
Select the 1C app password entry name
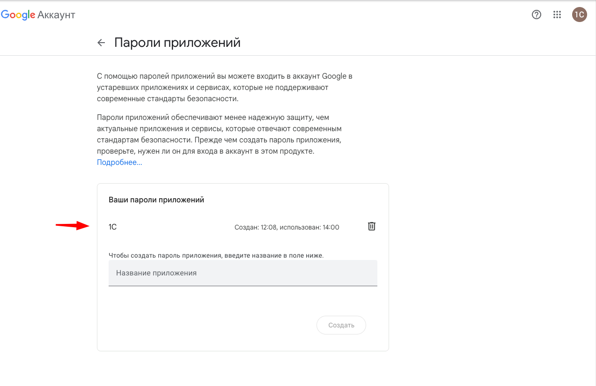(x=113, y=227)
